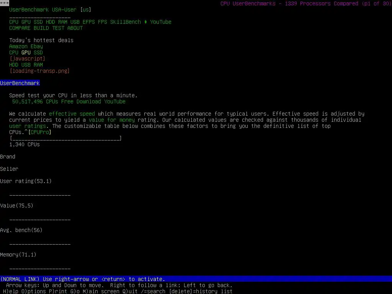Open RAM in the navigation row
392x294 pixels.
click(x=63, y=22)
